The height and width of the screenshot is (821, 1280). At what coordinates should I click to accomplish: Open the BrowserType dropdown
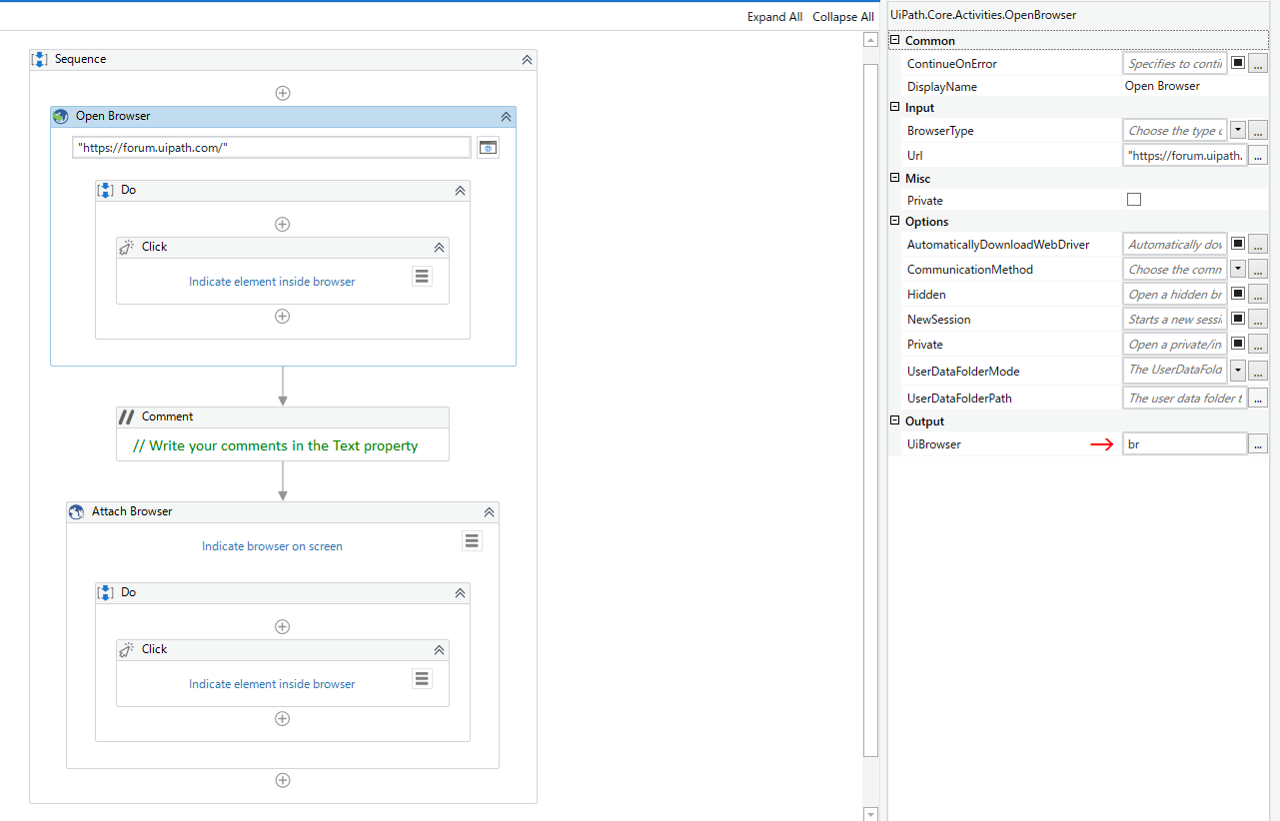pyautogui.click(x=1237, y=130)
